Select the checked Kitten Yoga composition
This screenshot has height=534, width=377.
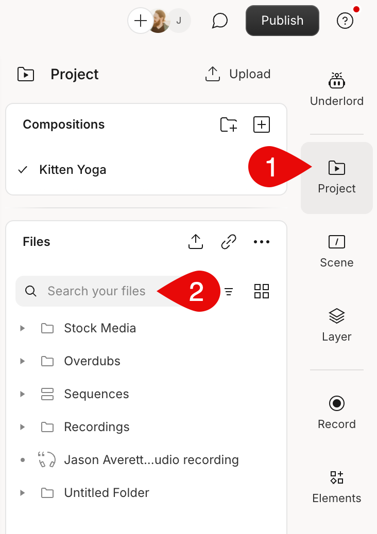tap(73, 170)
